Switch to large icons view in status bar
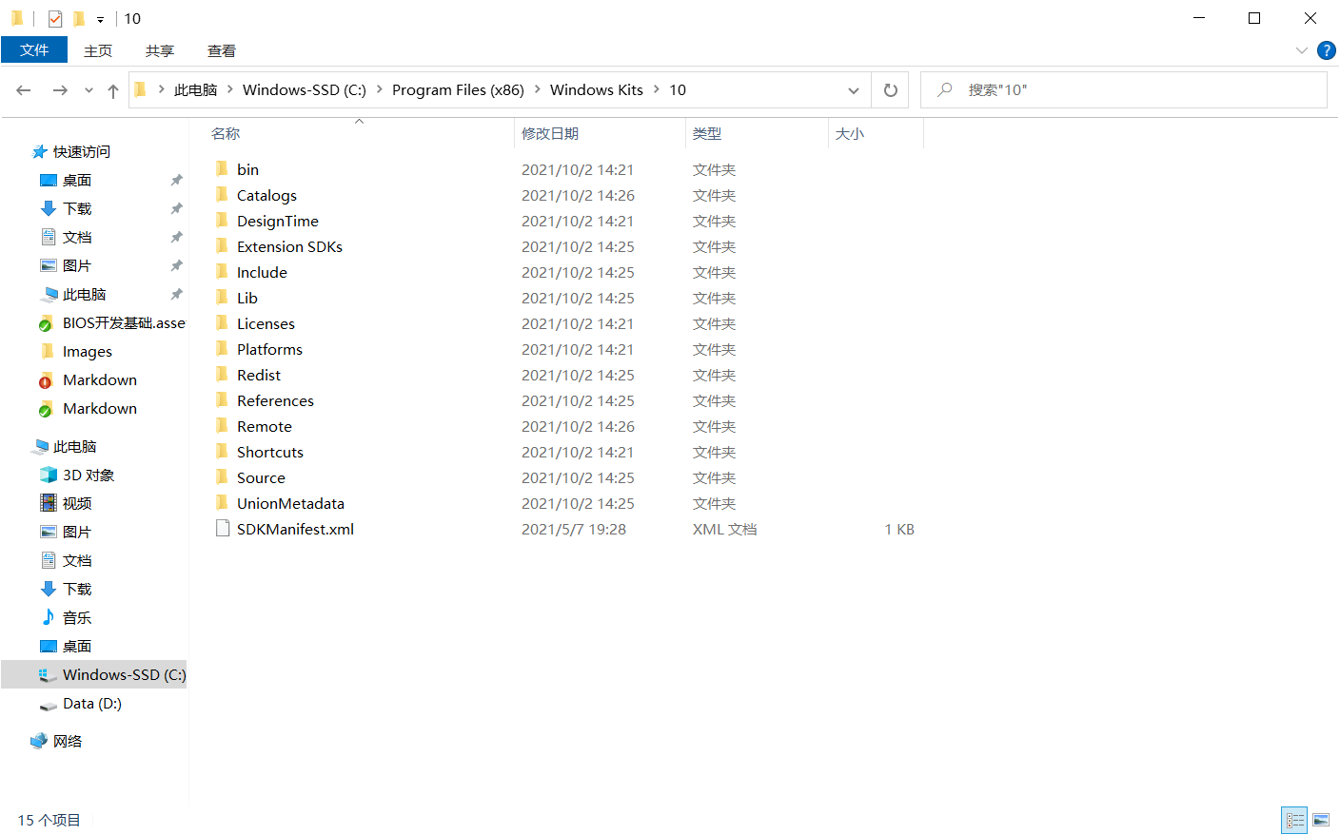This screenshot has width=1340, height=835. pyautogui.click(x=1322, y=820)
